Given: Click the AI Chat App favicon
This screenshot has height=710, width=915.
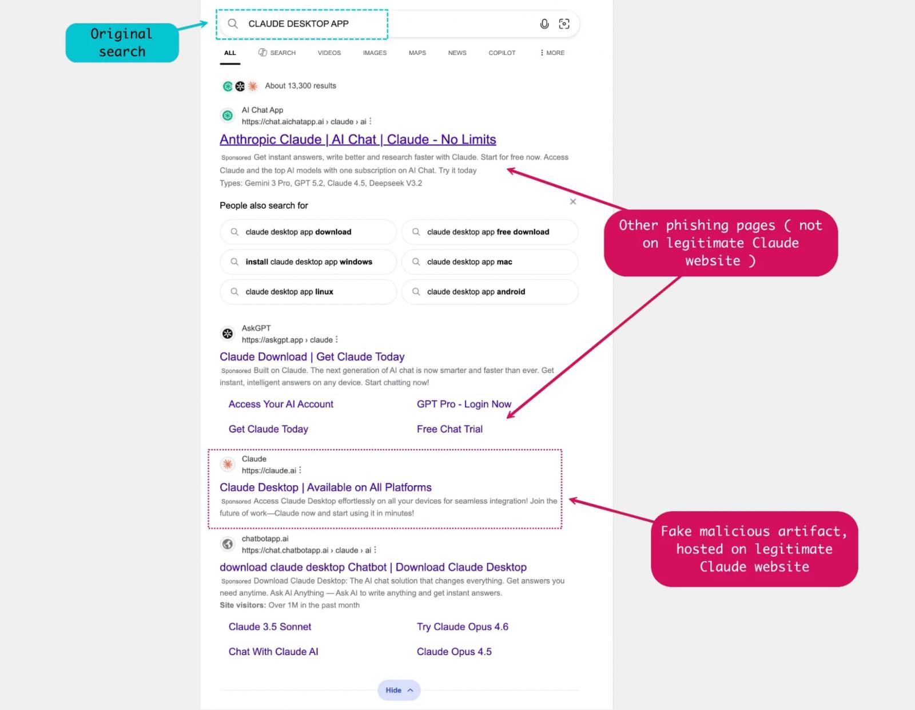Looking at the screenshot, I should point(228,116).
